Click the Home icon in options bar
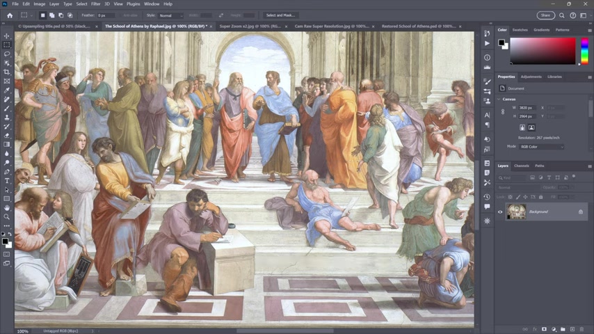The image size is (594, 334). (10, 15)
